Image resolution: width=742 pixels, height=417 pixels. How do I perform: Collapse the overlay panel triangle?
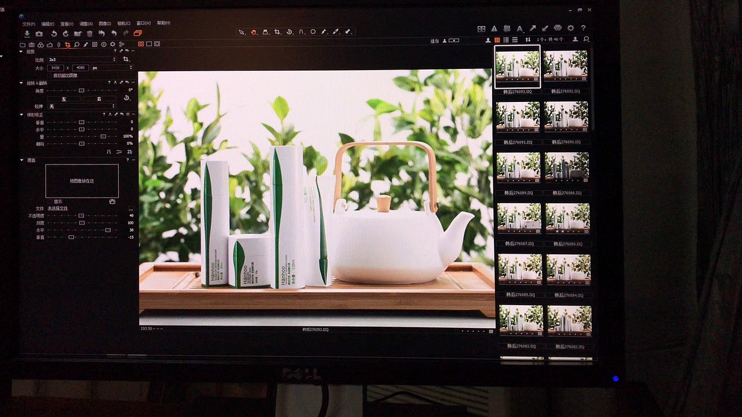[21, 160]
